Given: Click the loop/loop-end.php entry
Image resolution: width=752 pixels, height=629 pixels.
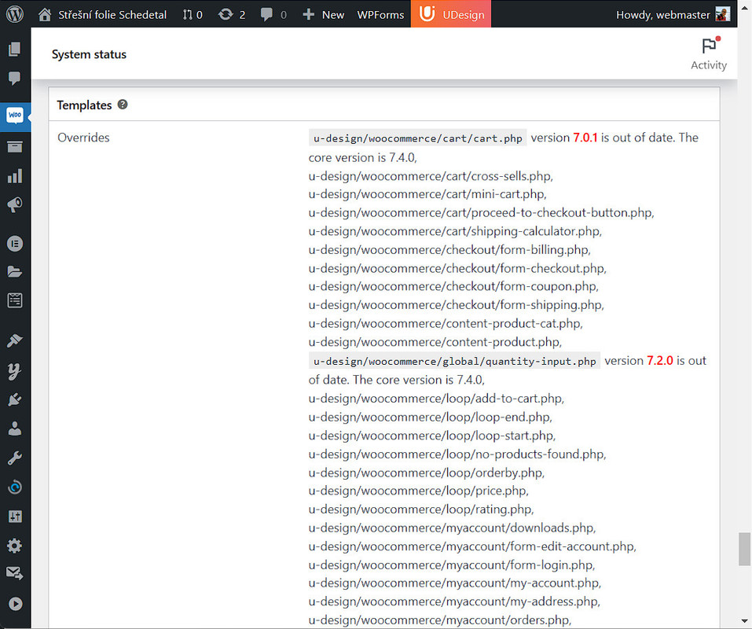Looking at the screenshot, I should (430, 417).
